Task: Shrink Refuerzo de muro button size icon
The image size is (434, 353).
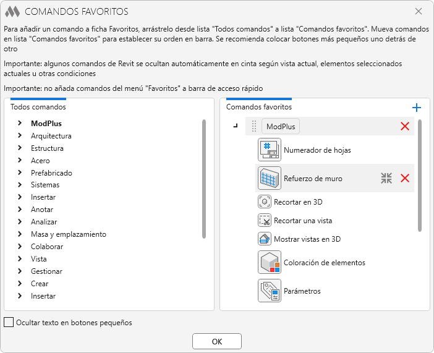Action: pyautogui.click(x=386, y=178)
